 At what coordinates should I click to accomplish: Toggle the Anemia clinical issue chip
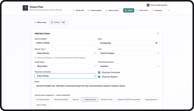click(x=76, y=99)
